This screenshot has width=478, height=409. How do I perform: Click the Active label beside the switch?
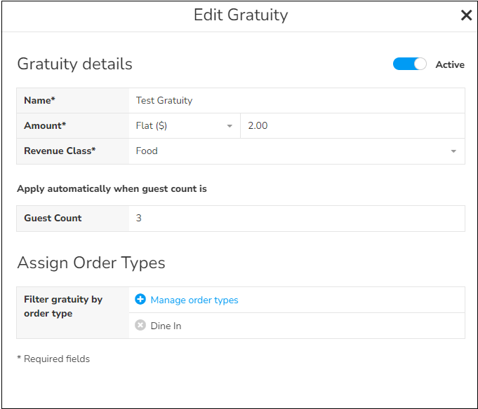[x=450, y=64]
